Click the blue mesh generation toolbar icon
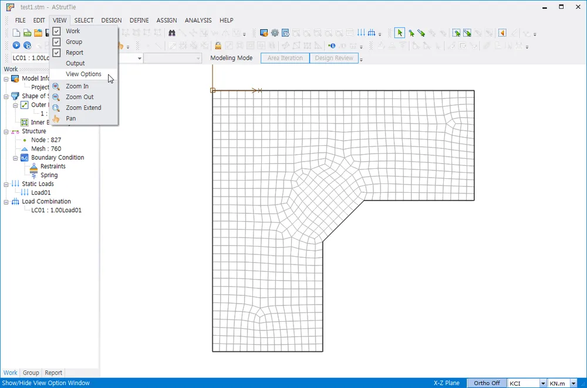The image size is (587, 388). (x=286, y=33)
